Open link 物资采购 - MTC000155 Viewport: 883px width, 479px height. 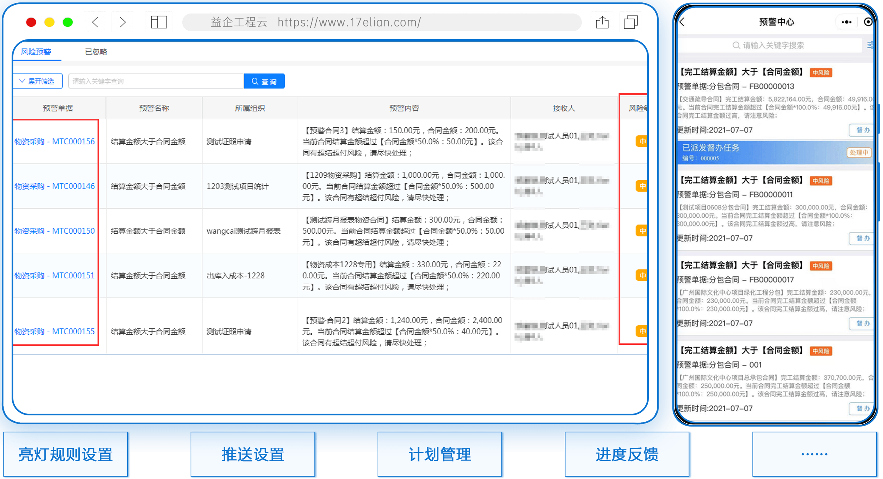click(x=54, y=332)
